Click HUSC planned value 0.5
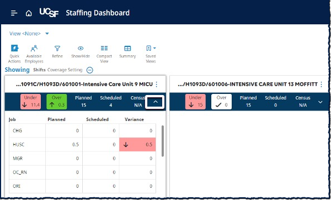331x200 pixels. coord(76,145)
